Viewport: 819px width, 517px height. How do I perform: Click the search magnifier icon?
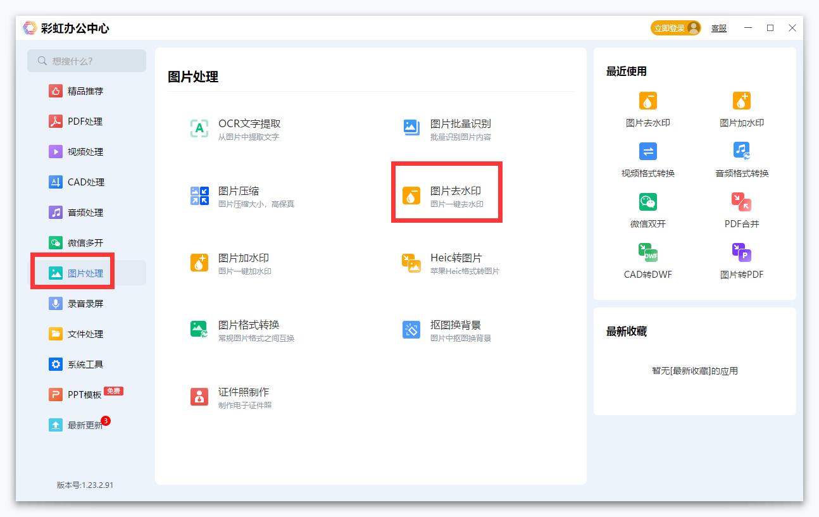(x=42, y=61)
